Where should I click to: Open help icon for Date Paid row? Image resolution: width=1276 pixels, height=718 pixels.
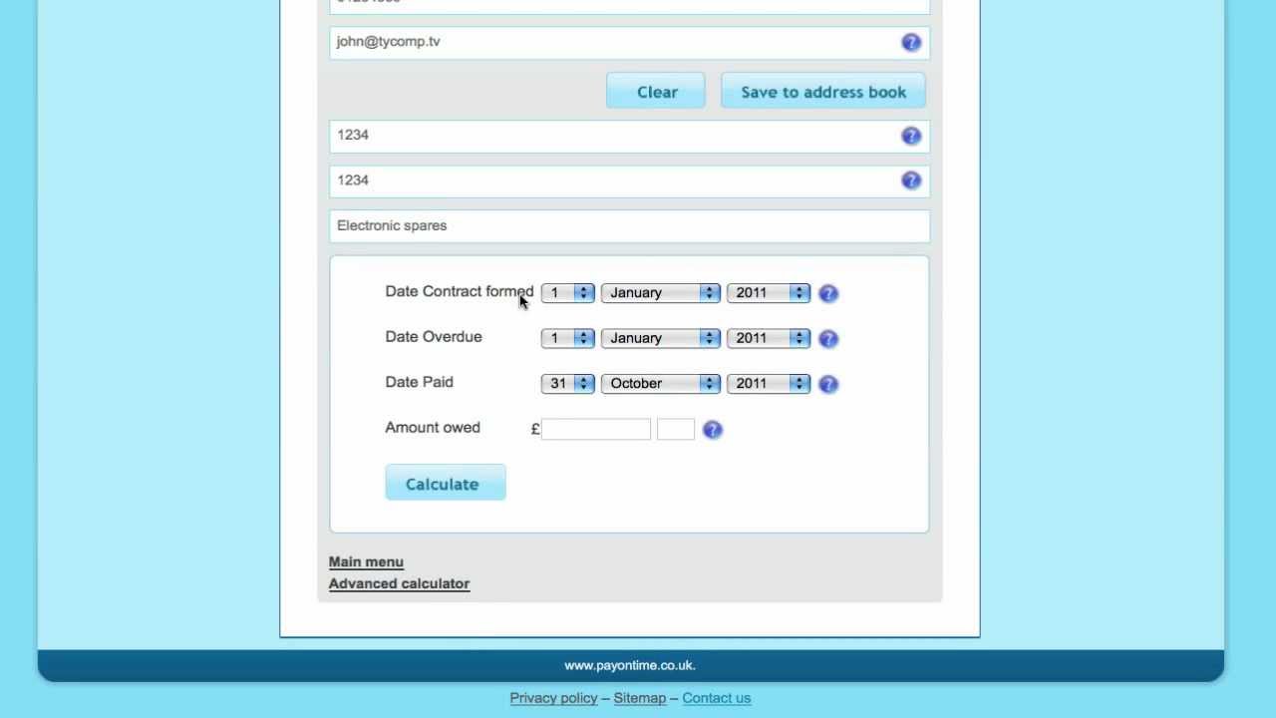point(828,384)
